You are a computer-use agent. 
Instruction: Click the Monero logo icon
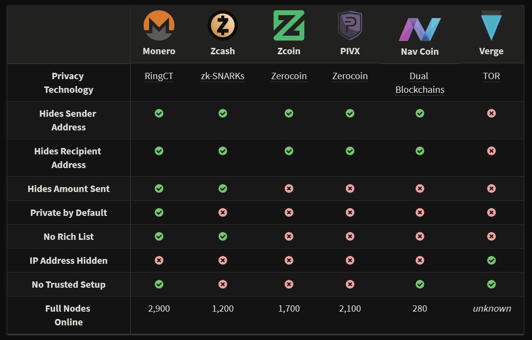point(159,25)
